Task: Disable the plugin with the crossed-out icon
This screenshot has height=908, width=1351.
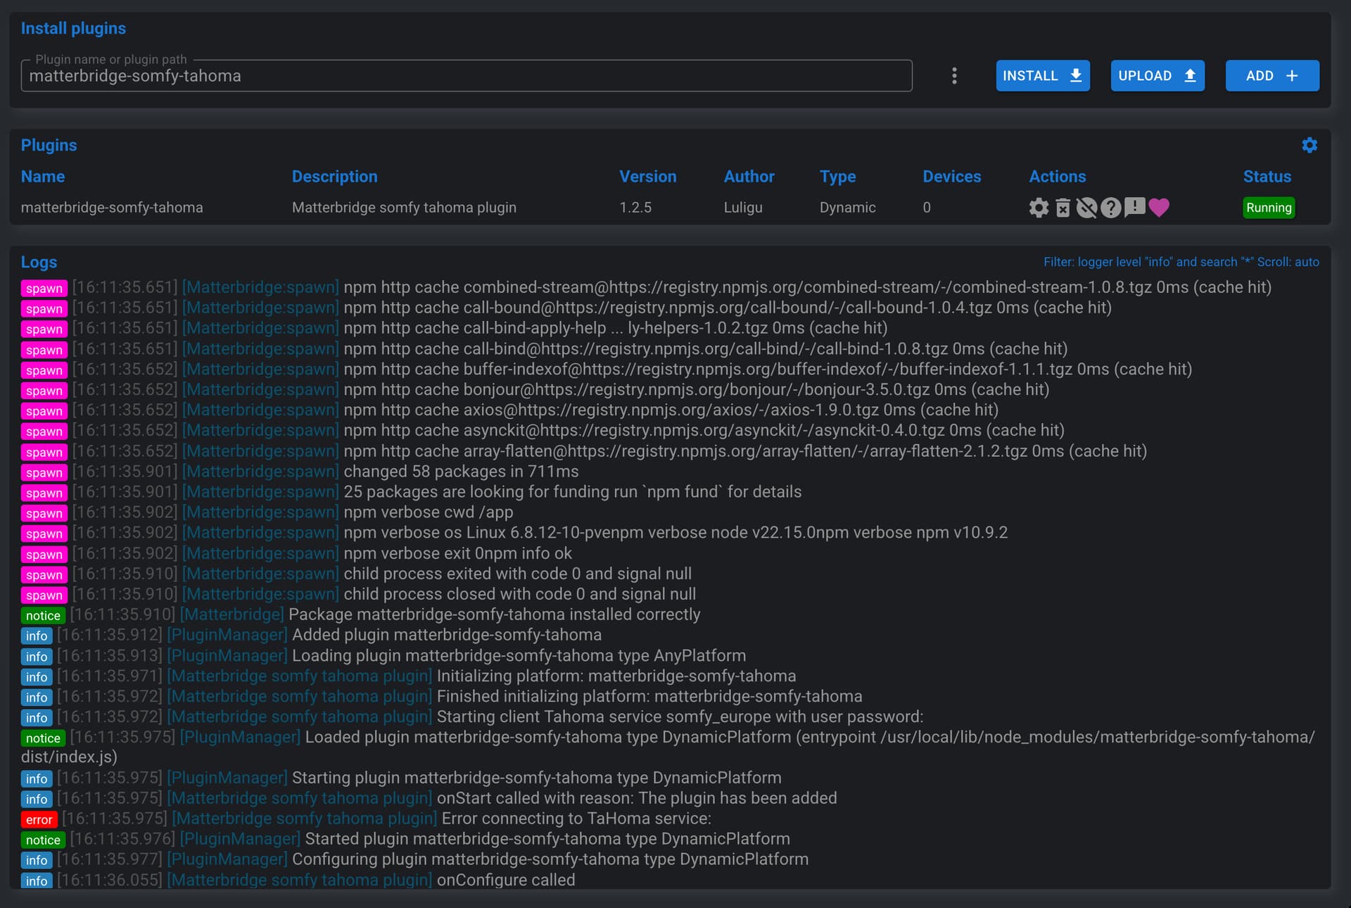Action: (1086, 208)
